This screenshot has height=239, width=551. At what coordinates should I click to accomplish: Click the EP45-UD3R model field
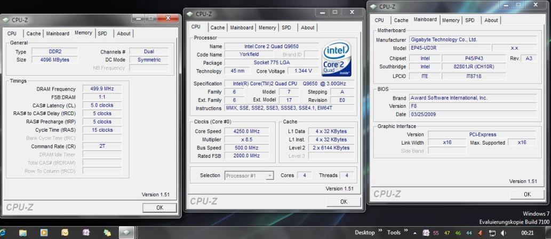[x=450, y=48]
